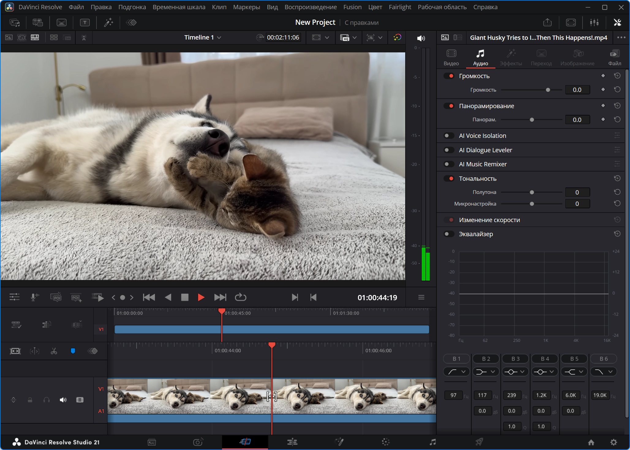Open the Quick Export icon

[x=547, y=22]
